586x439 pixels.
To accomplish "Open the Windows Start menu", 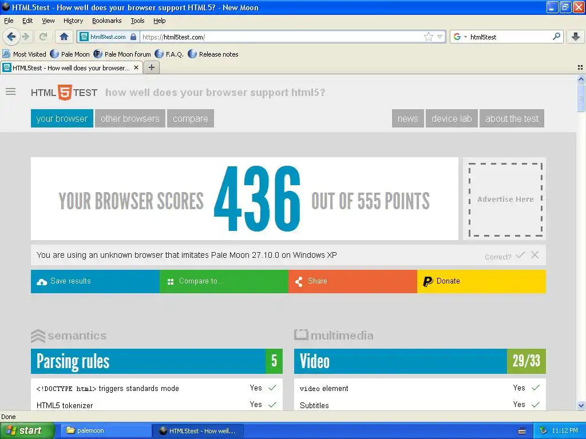I will pos(27,430).
